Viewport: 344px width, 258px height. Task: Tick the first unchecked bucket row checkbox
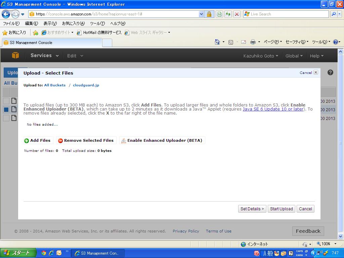[x=6, y=101]
